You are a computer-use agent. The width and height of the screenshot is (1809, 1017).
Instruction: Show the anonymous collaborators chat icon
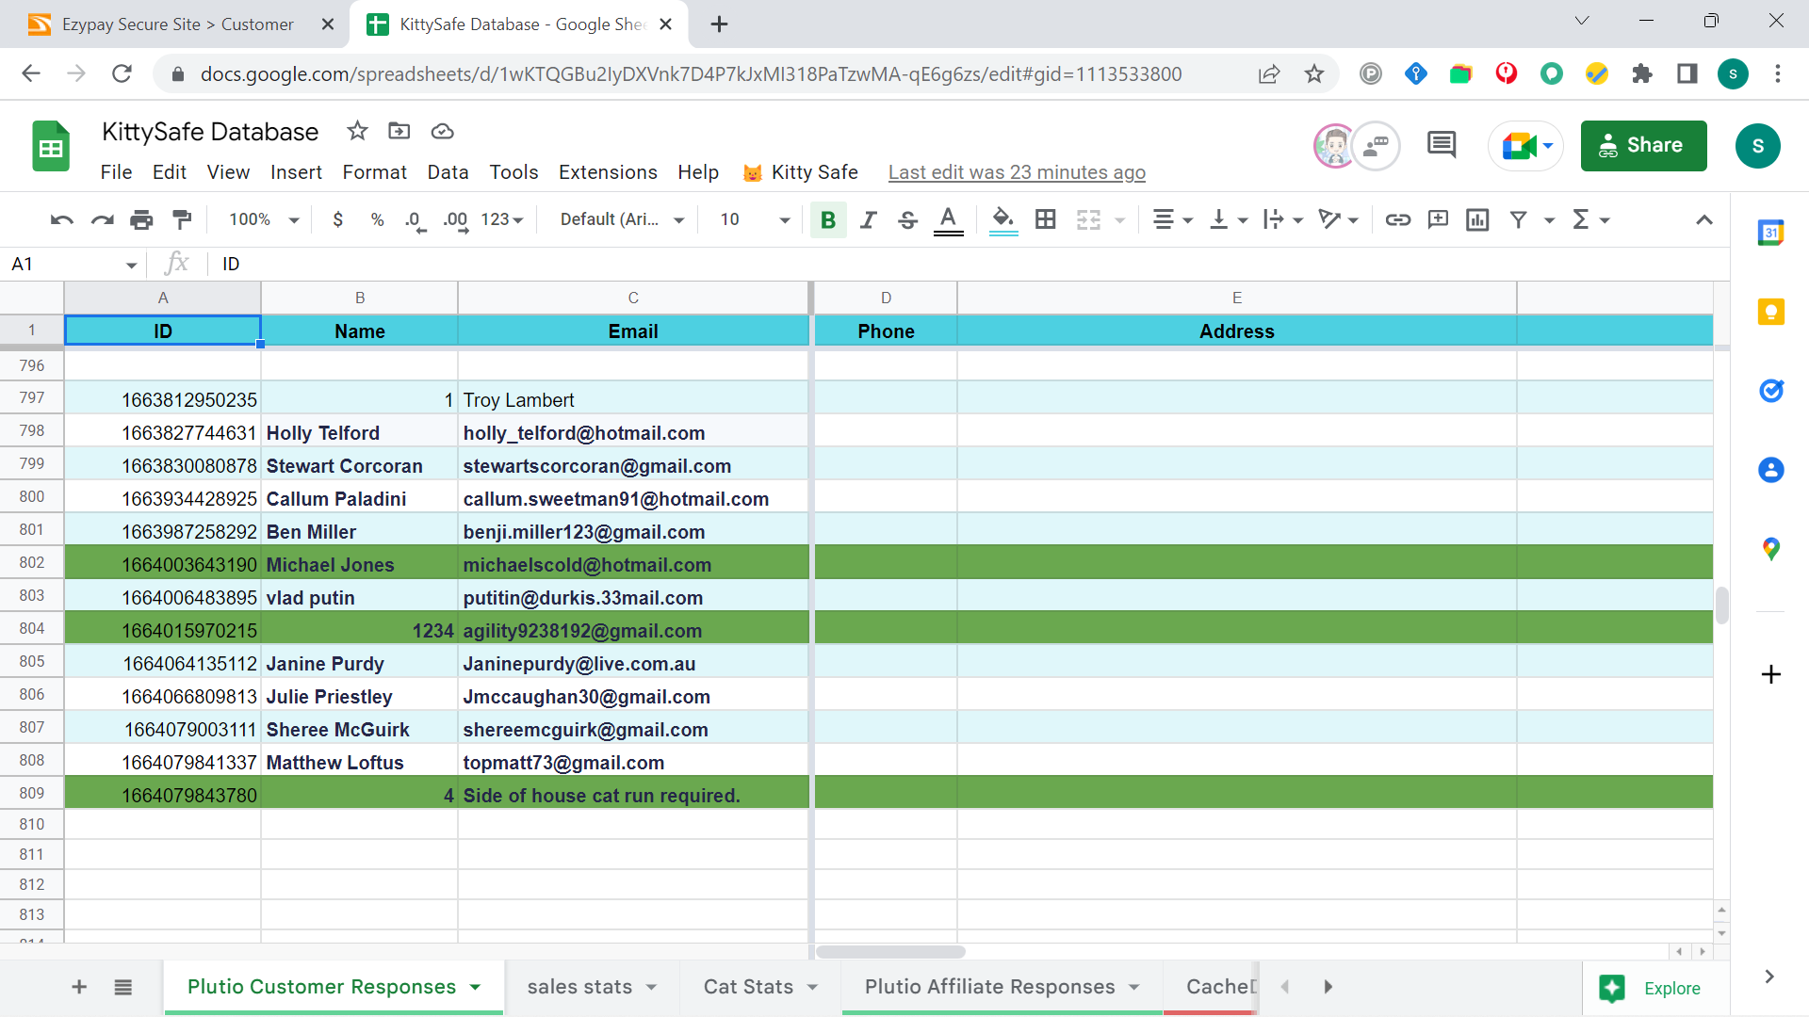(1376, 146)
